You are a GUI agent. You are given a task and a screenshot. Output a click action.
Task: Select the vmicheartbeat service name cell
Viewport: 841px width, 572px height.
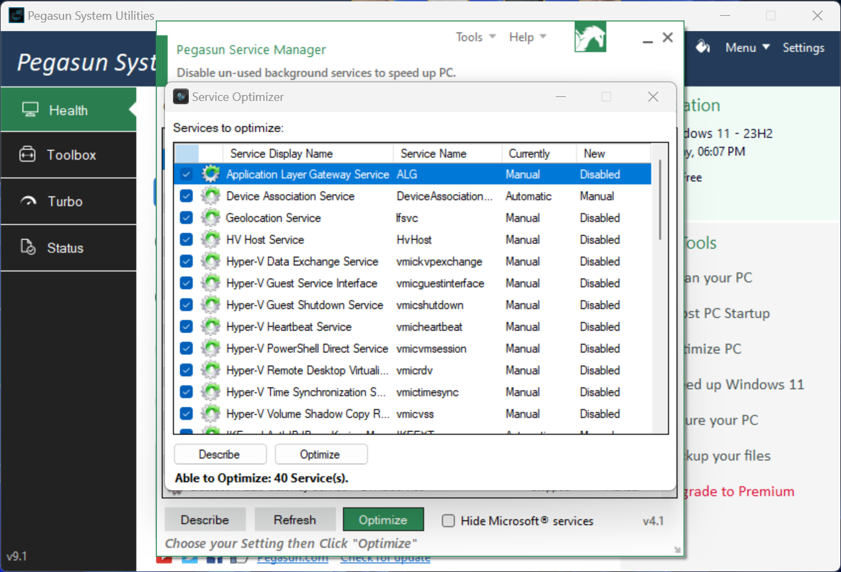[x=430, y=327]
